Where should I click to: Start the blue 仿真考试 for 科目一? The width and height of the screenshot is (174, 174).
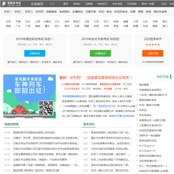click(x=35, y=53)
